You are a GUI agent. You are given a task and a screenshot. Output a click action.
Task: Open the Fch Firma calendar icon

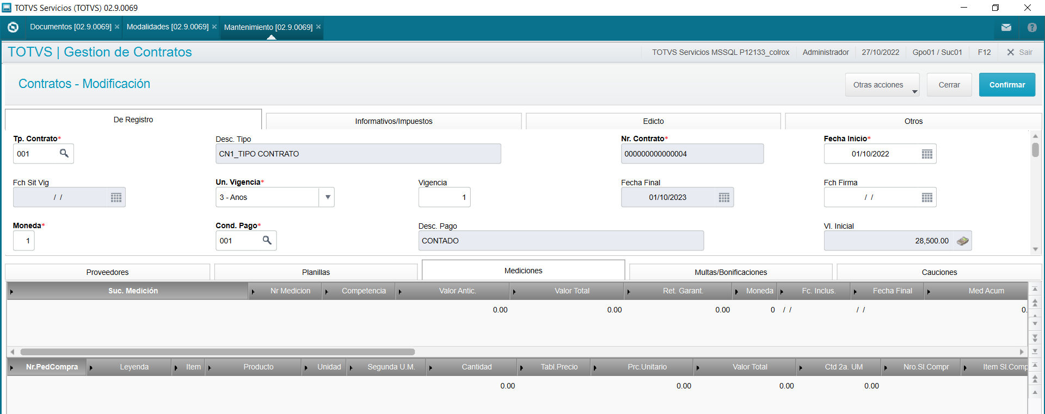(927, 197)
